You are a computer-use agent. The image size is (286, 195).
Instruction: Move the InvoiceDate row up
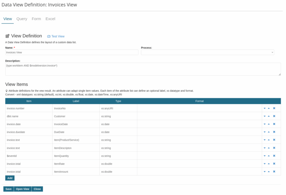point(268,124)
